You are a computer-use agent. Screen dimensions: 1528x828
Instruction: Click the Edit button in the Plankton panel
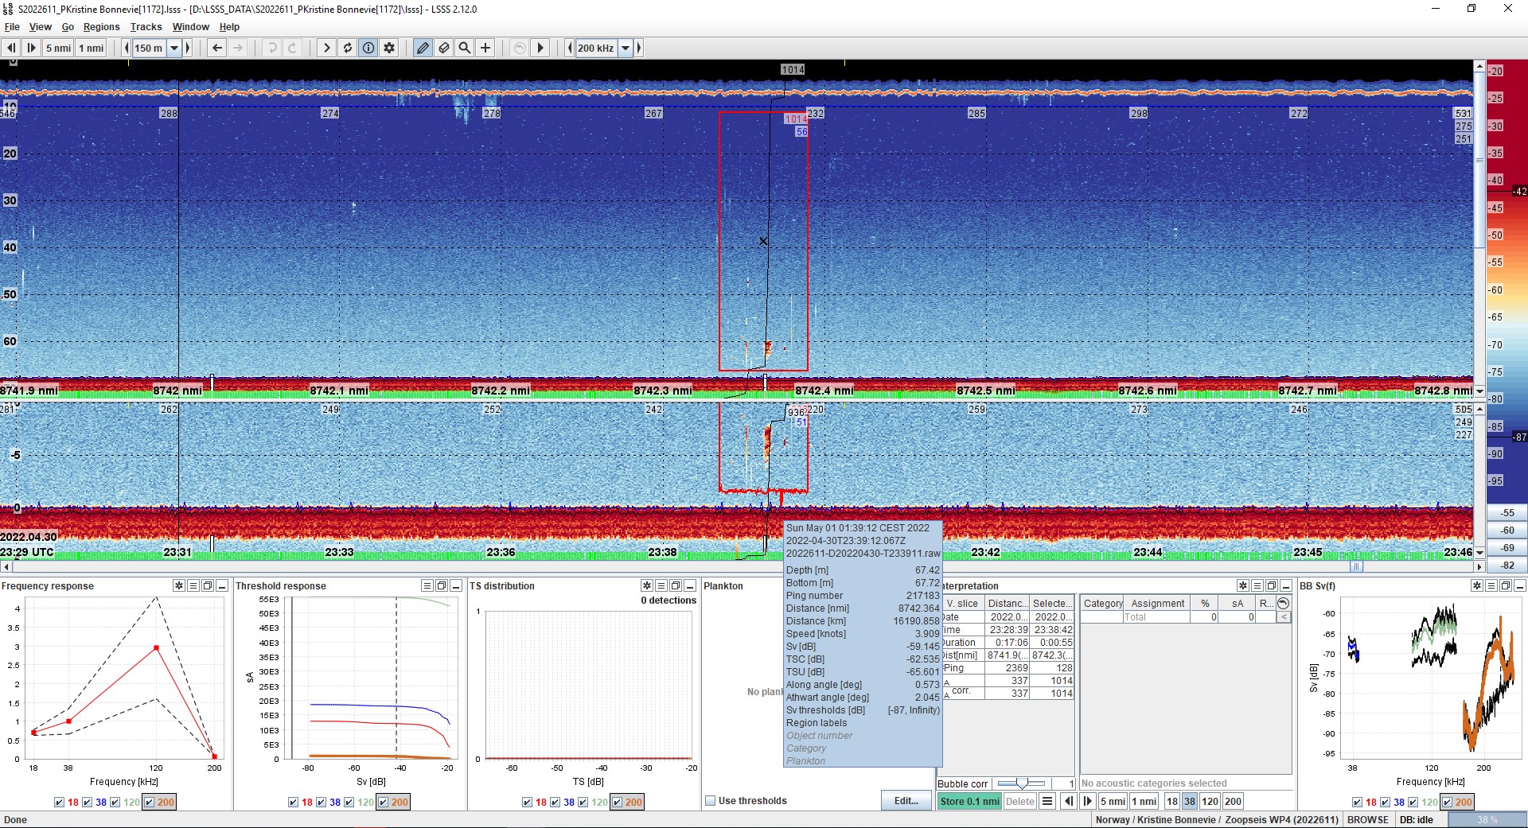(x=905, y=801)
